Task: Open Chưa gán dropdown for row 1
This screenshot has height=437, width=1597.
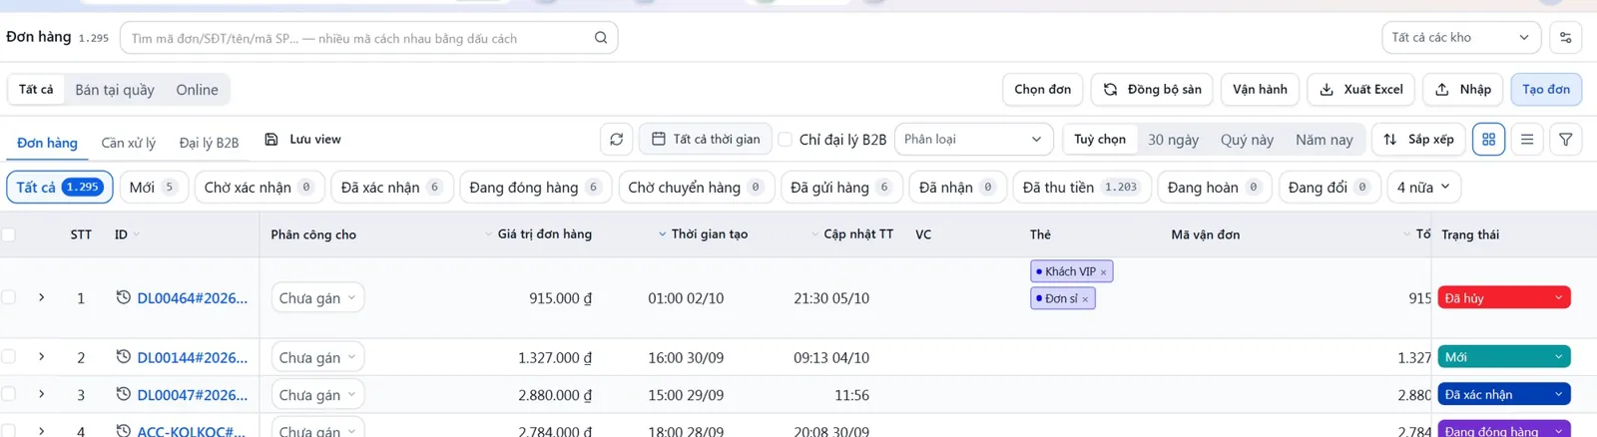Action: point(317,298)
